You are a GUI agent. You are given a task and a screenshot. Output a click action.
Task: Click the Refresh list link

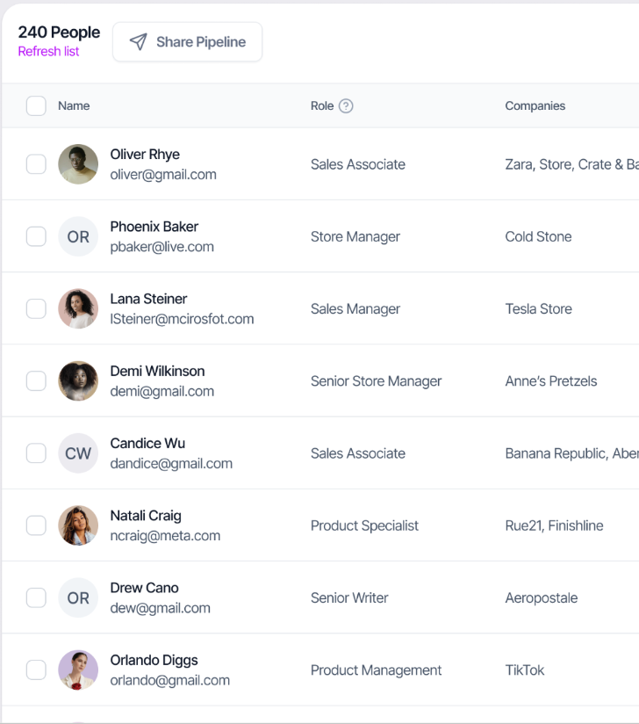(x=48, y=52)
